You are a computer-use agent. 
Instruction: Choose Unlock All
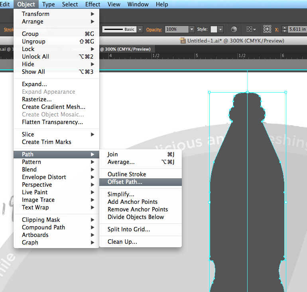pos(56,56)
